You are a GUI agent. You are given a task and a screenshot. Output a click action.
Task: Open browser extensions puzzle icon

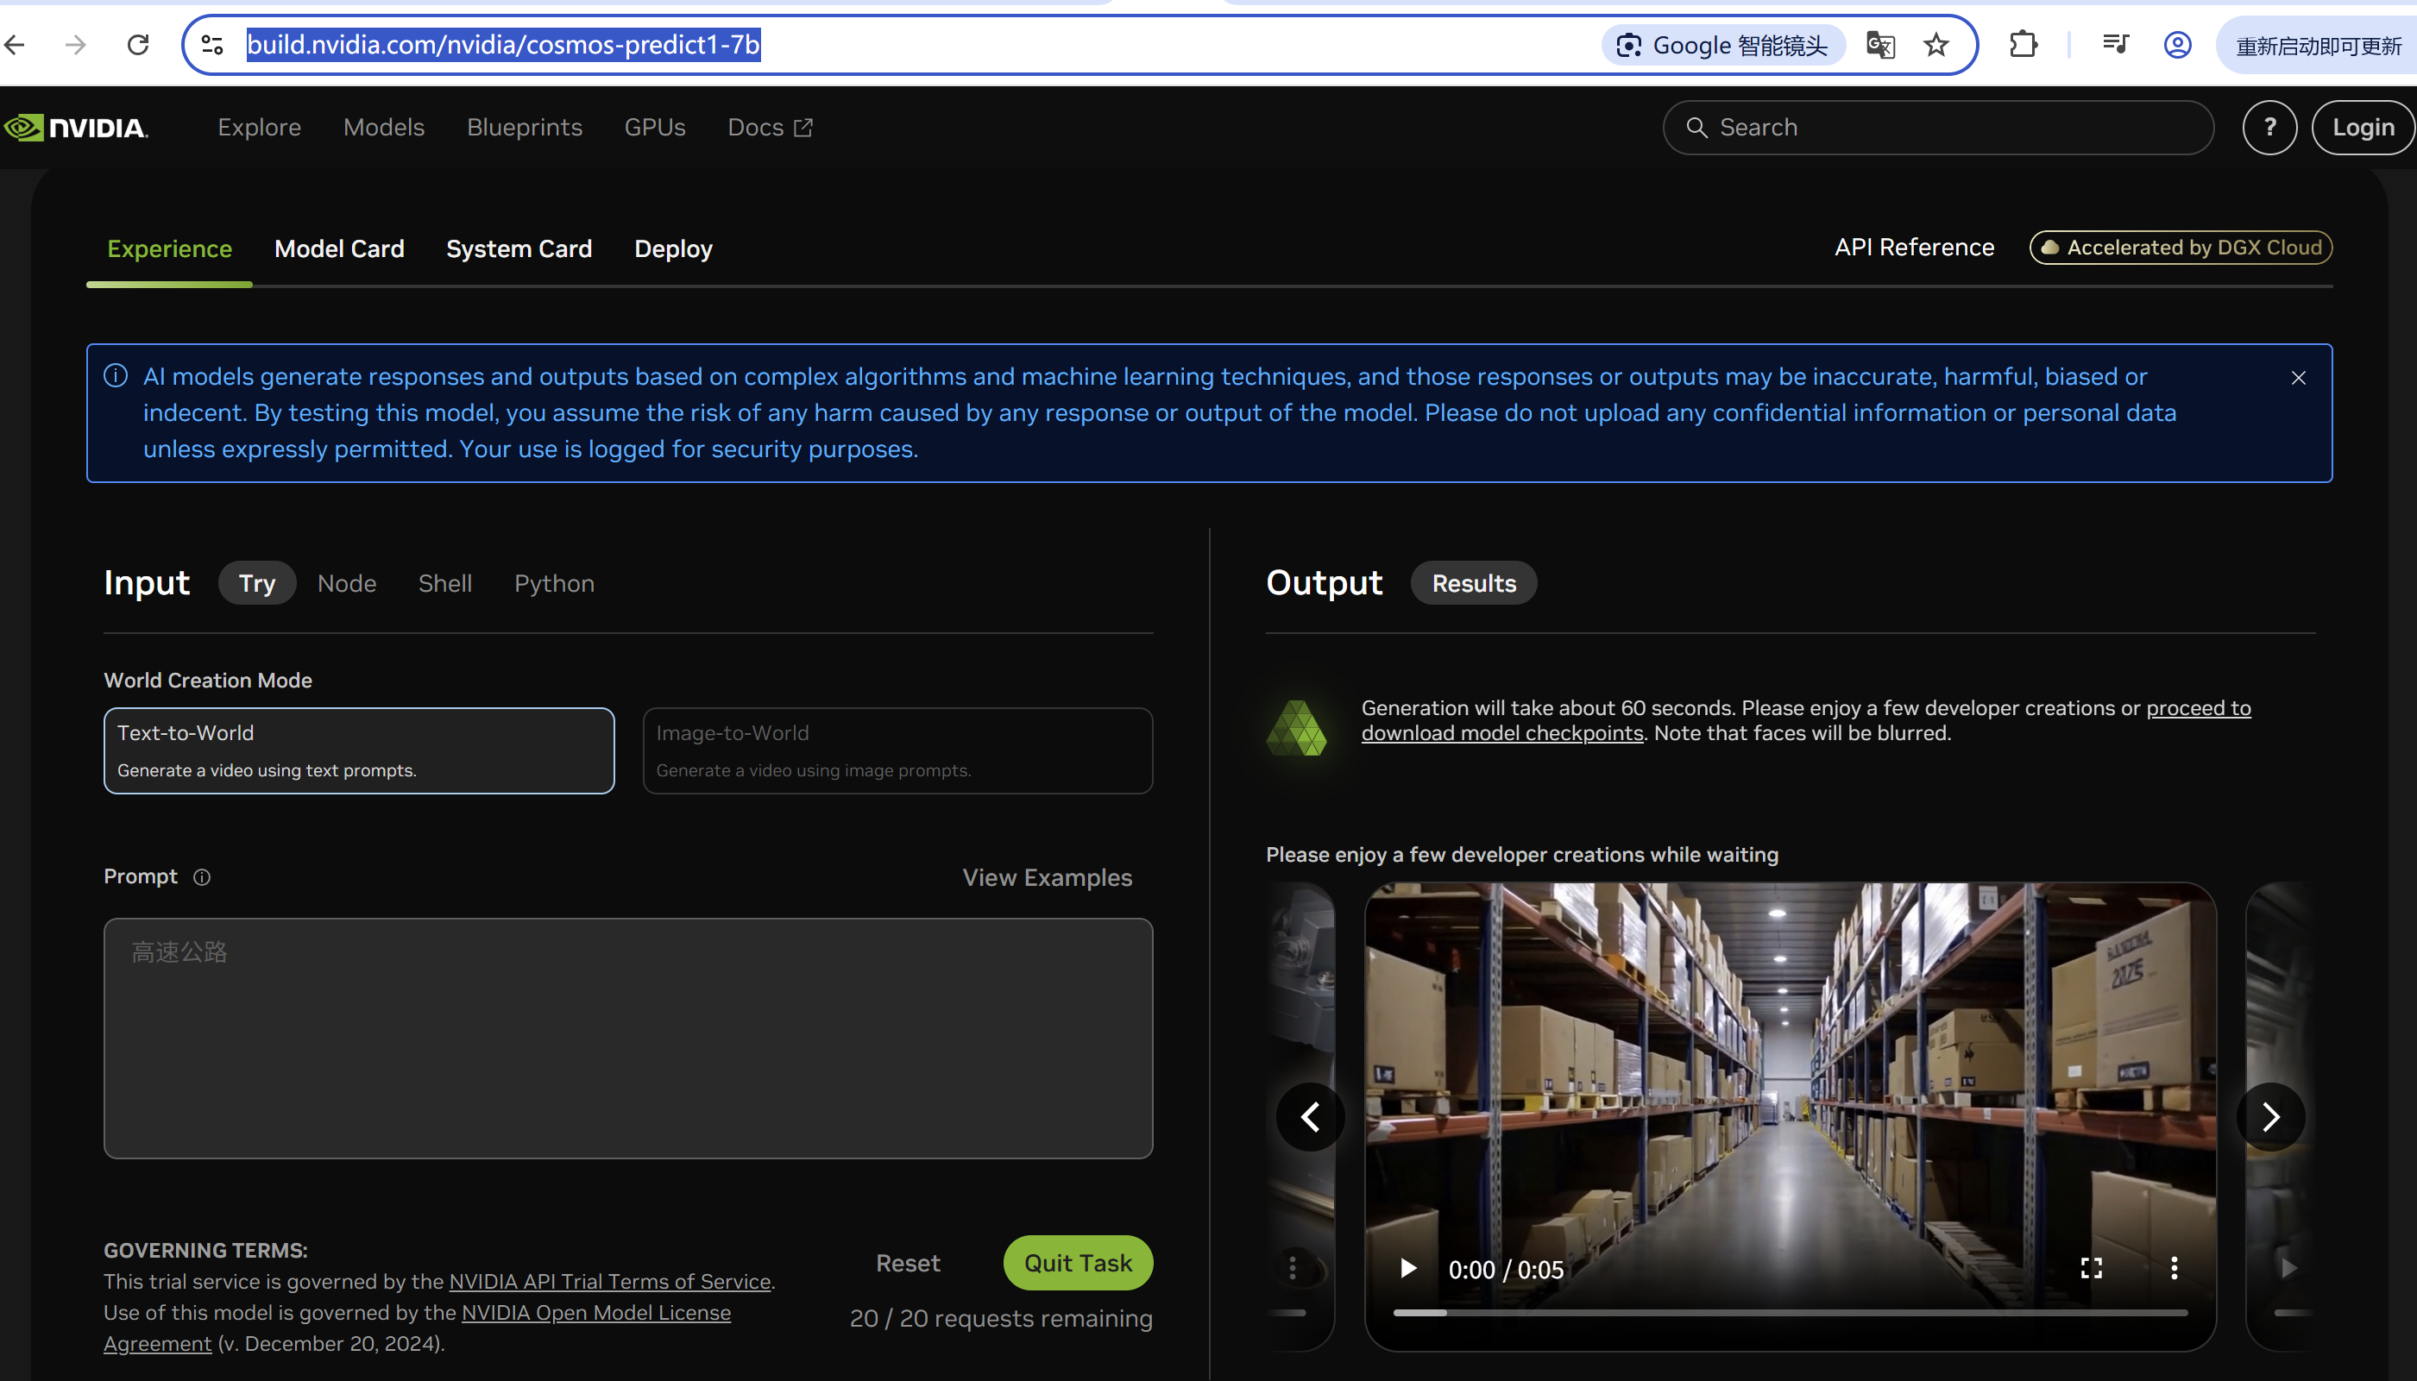(x=2024, y=45)
